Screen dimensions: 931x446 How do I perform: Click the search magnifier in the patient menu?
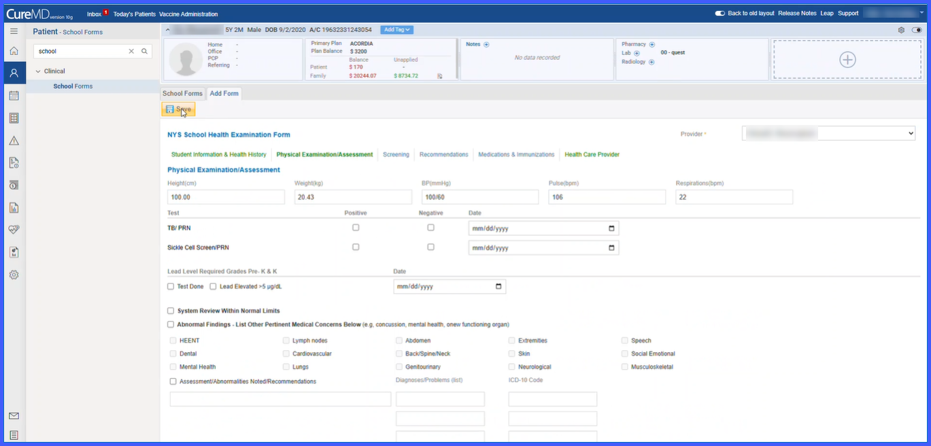(x=144, y=51)
